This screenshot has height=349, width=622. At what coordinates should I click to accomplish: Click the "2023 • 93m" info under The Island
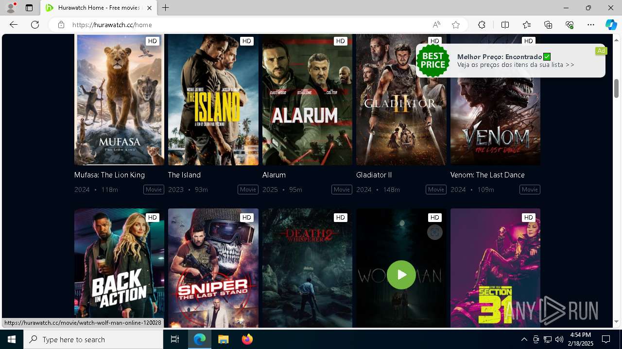point(188,190)
